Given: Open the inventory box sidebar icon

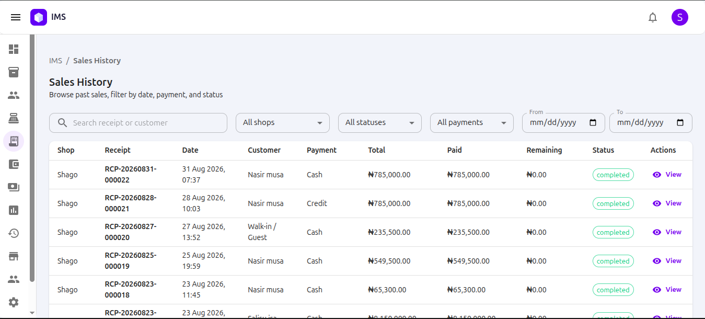Looking at the screenshot, I should coord(14,72).
